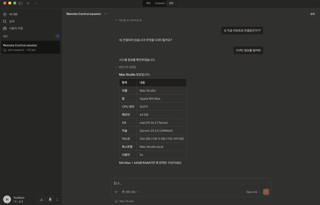Click Mac-Studio label below input
The width and height of the screenshot is (320, 205).
coord(126,201)
